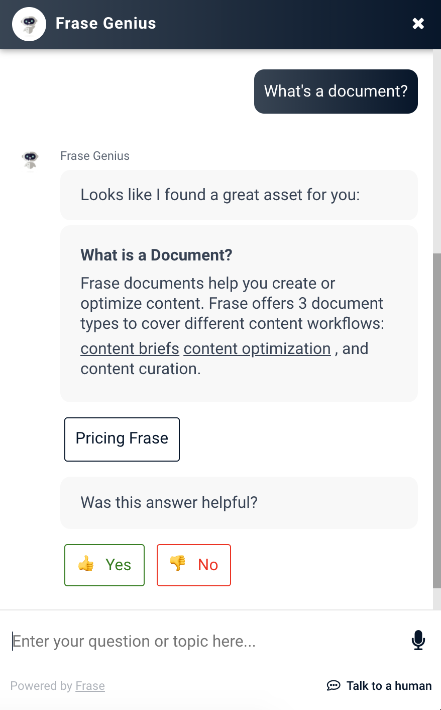Click the chat bubble icon near Talk to a human
Viewport: 441px width, 710px height.
[334, 685]
